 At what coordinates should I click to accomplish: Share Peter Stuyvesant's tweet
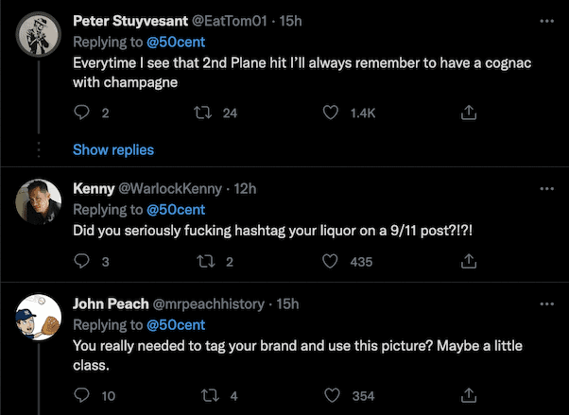(x=467, y=112)
